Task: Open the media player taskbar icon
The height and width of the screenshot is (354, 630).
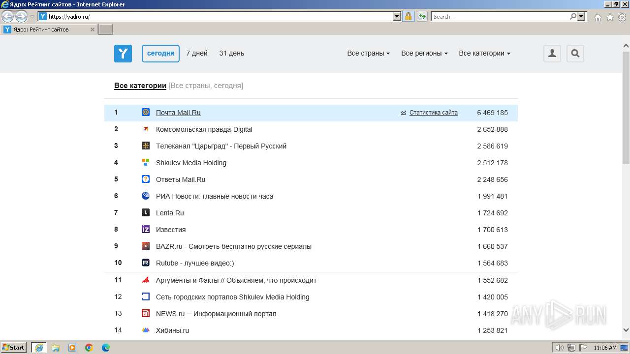Action: 72,348
